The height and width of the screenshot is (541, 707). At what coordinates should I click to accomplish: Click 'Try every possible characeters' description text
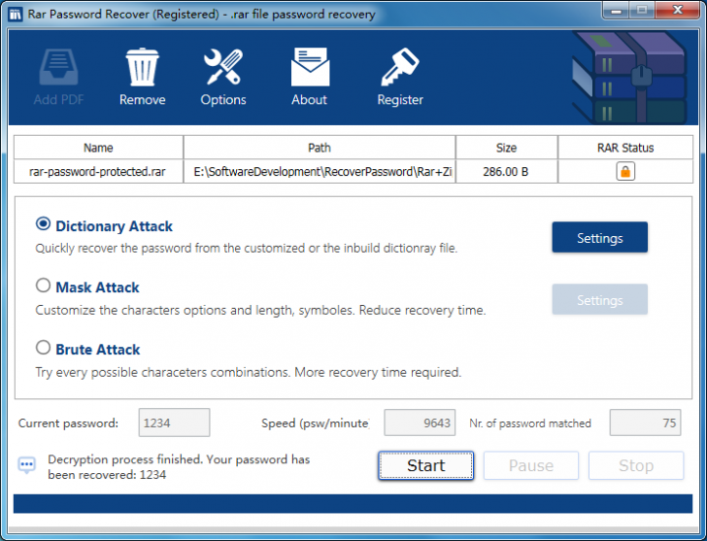(x=249, y=372)
